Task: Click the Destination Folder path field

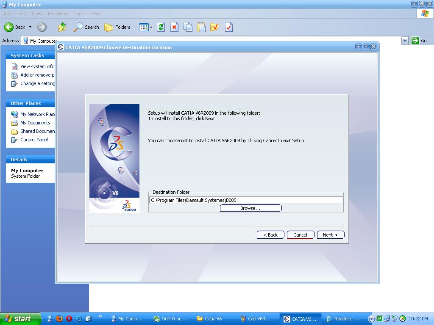Action: point(246,200)
